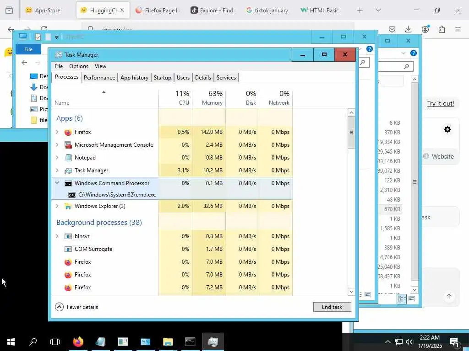Switch to the App history tab
469x351 pixels.
[134, 78]
